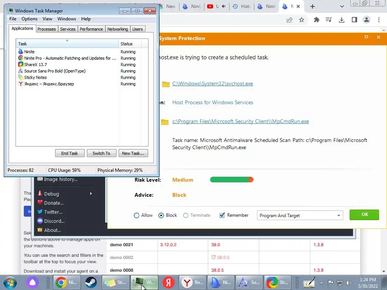Select the Block radio button

click(x=161, y=216)
